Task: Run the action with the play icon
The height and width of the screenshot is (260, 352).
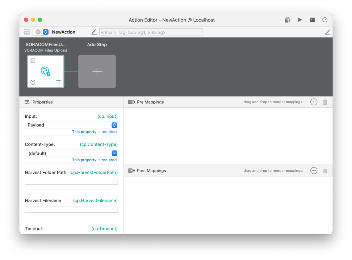Action: [x=300, y=20]
